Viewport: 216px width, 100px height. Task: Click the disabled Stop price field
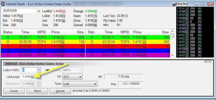pos(29,84)
